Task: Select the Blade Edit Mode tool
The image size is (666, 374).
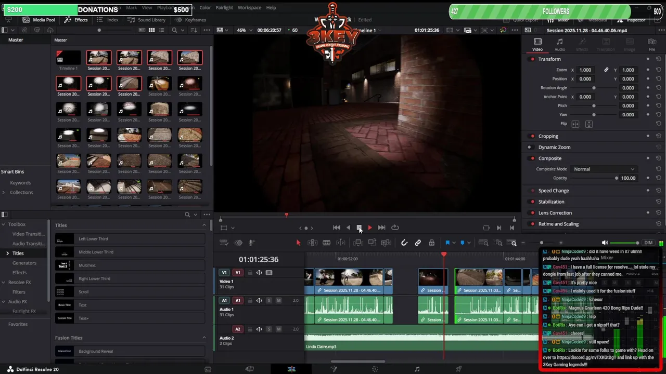Action: click(326, 243)
